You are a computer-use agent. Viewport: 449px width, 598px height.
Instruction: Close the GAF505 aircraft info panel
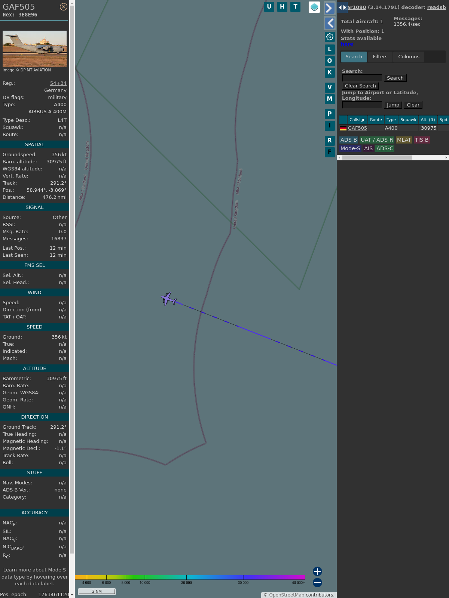(64, 7)
